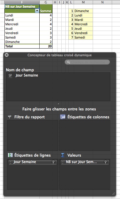The image size is (120, 199).
Task: Click the Valeurs sigma icon
Action: 62,155
